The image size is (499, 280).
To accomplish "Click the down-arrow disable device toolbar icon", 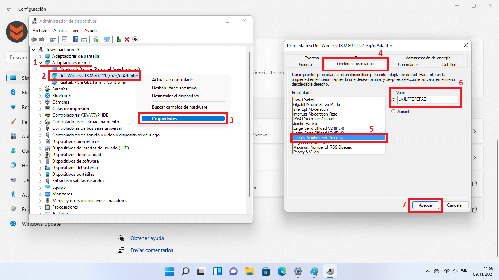I will (135, 39).
